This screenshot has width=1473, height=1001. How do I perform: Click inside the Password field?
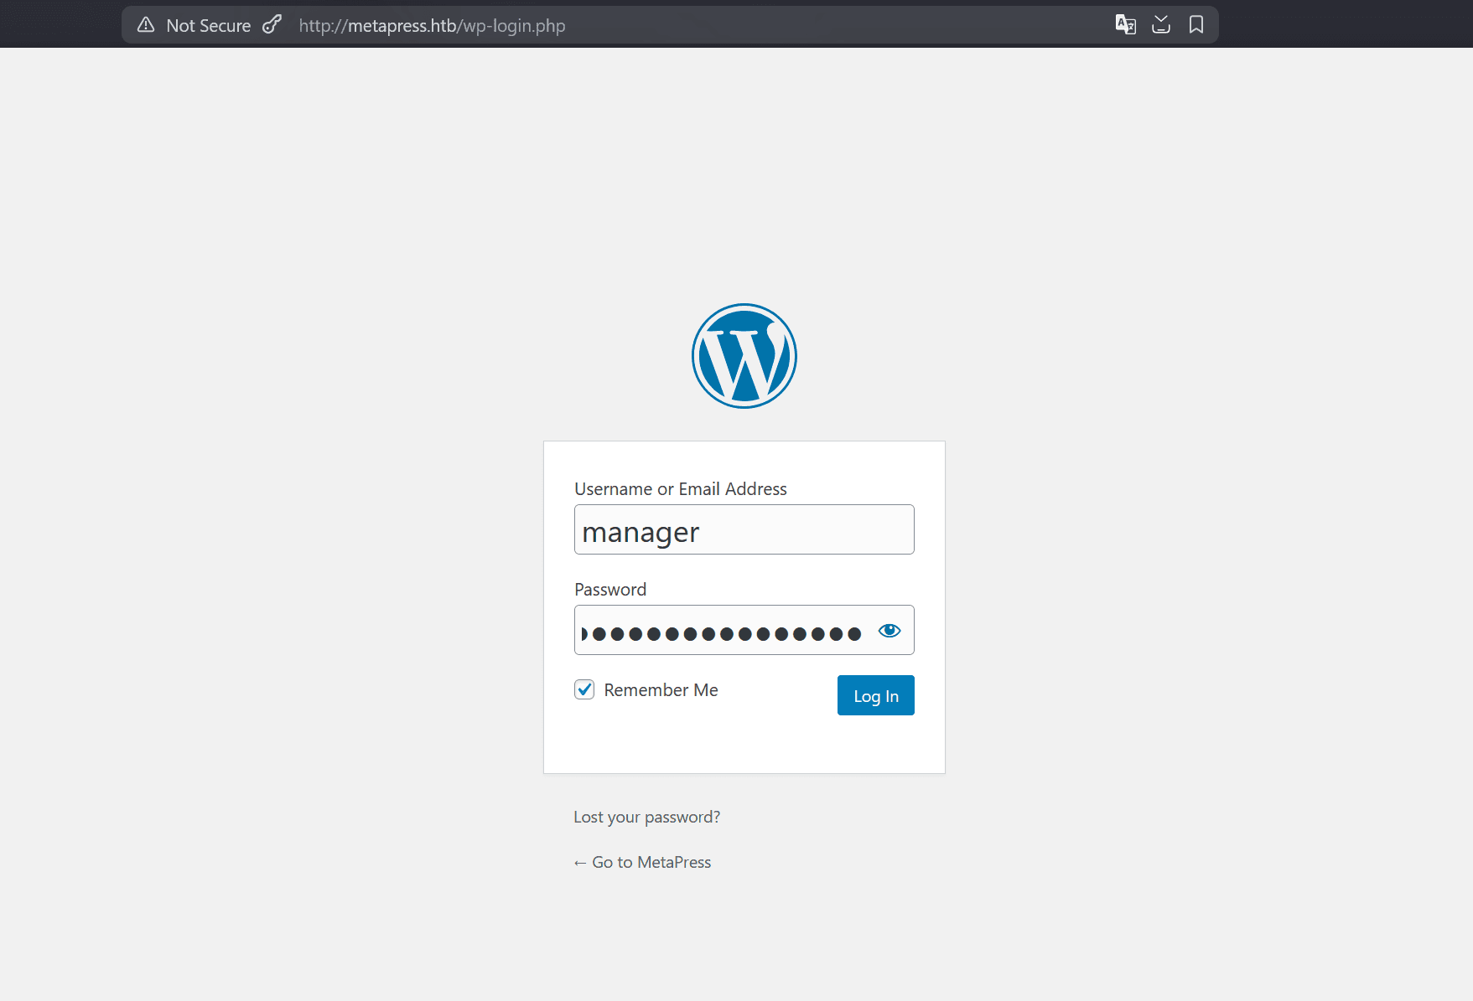tap(729, 630)
